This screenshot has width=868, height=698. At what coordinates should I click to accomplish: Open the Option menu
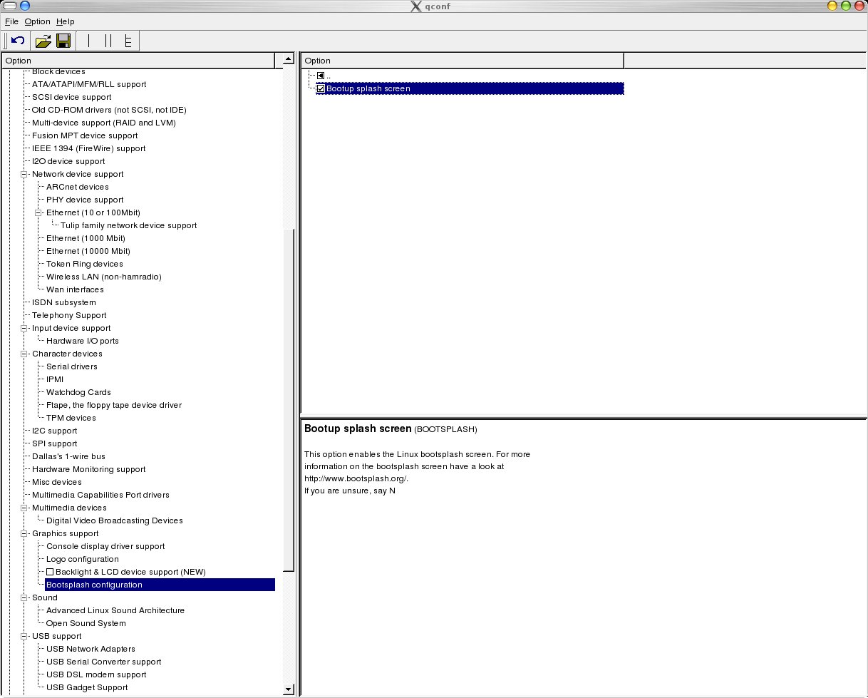37,21
